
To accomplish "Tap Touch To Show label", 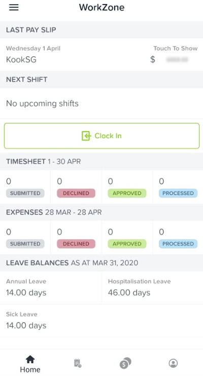I will click(x=176, y=48).
